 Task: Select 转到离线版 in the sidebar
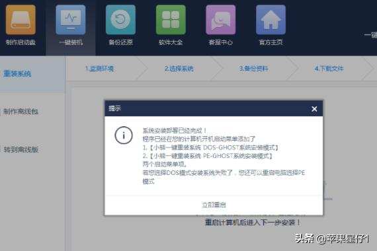21,150
